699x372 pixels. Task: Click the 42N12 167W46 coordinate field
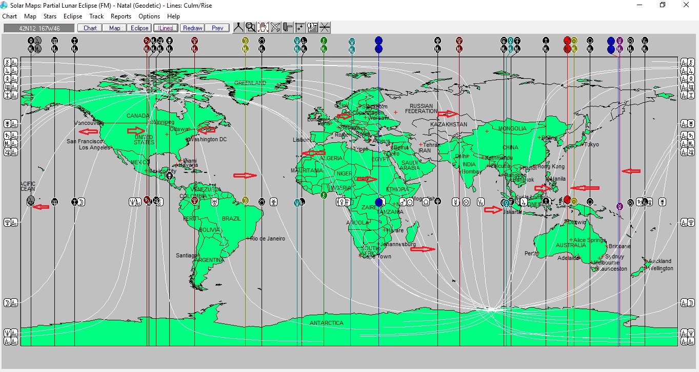tap(39, 28)
